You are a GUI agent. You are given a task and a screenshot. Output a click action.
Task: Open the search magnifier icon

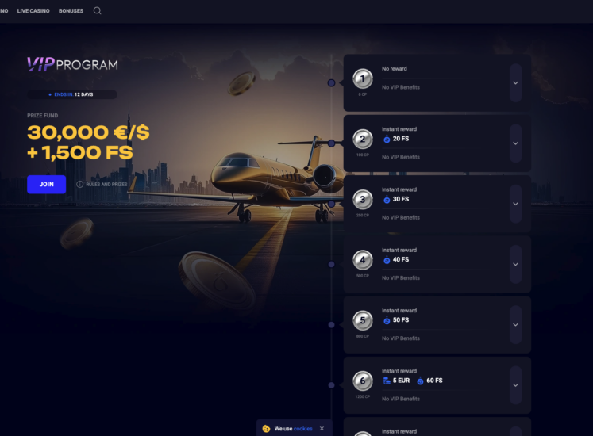pos(97,10)
